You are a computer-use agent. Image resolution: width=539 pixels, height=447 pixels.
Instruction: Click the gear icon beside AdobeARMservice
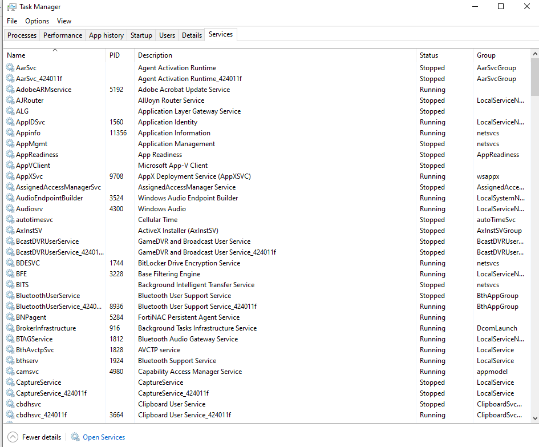coord(10,90)
